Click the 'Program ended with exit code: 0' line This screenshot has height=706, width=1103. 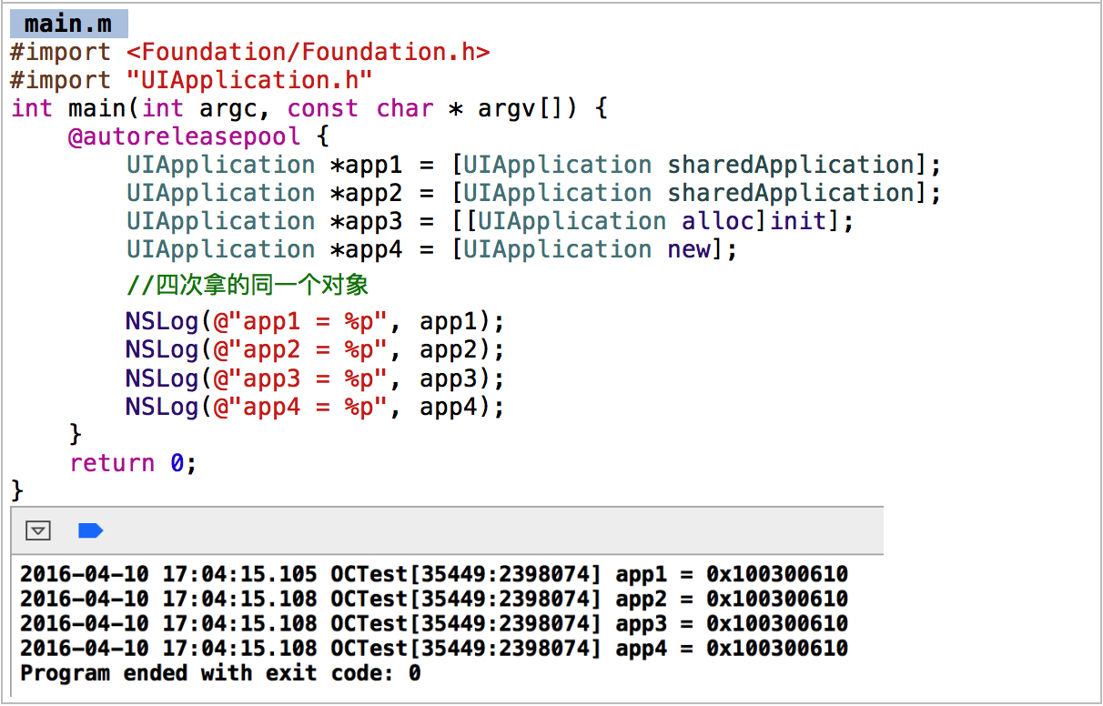(220, 673)
